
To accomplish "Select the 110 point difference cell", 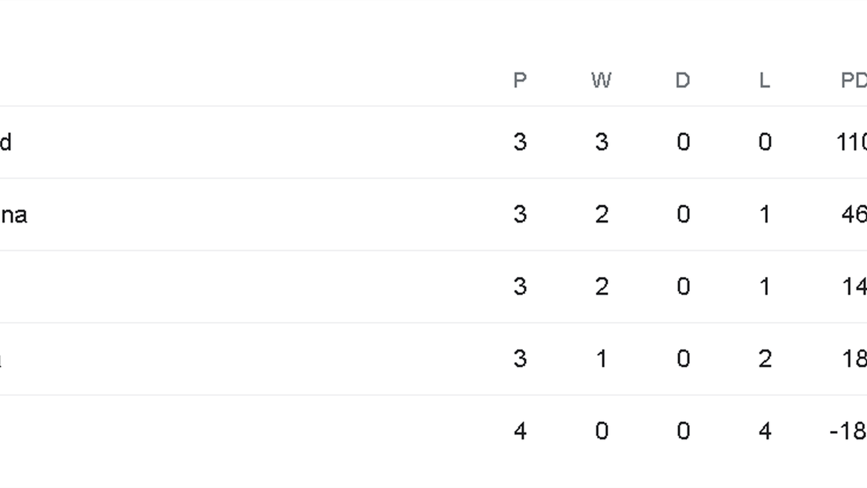I will 851,142.
